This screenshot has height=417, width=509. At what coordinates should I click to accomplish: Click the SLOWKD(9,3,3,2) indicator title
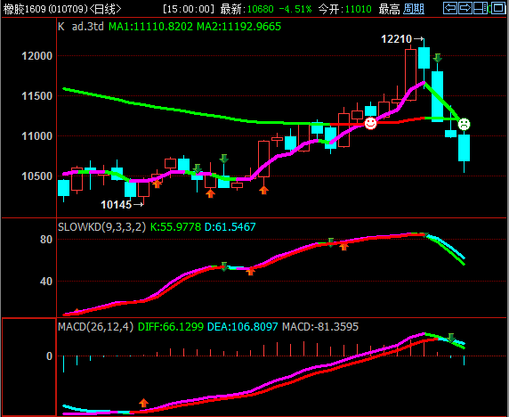click(x=102, y=226)
